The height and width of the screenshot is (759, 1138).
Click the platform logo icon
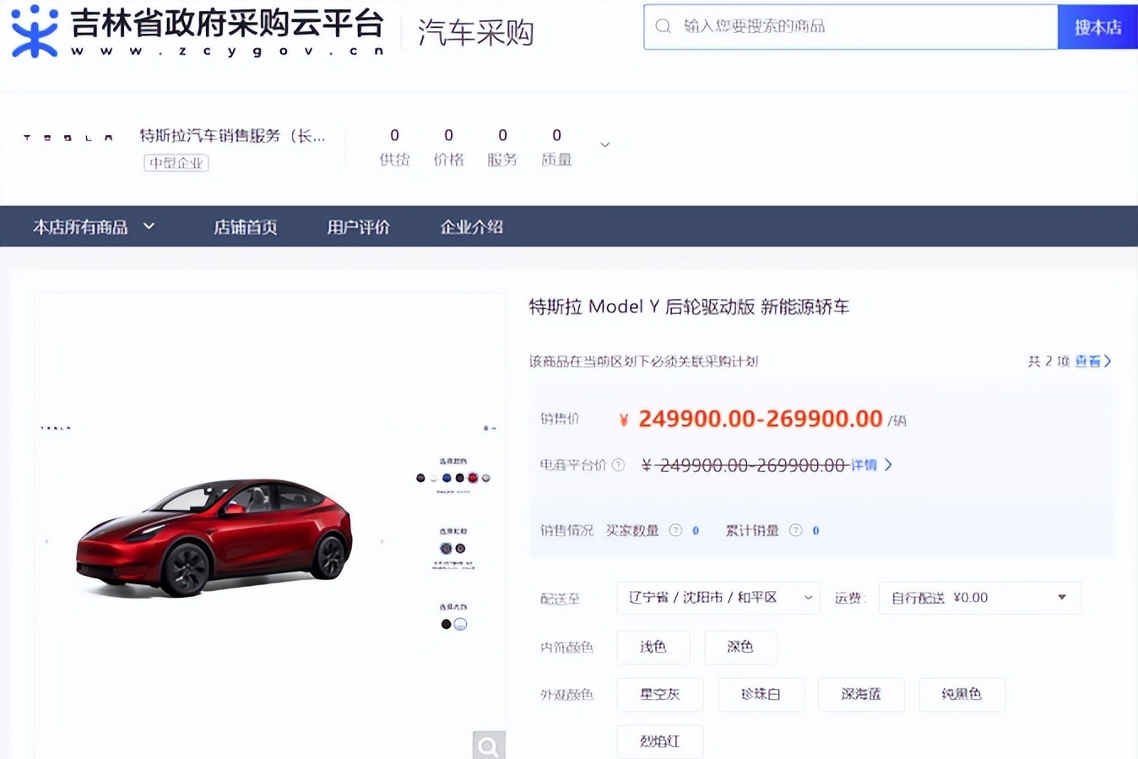click(34, 31)
